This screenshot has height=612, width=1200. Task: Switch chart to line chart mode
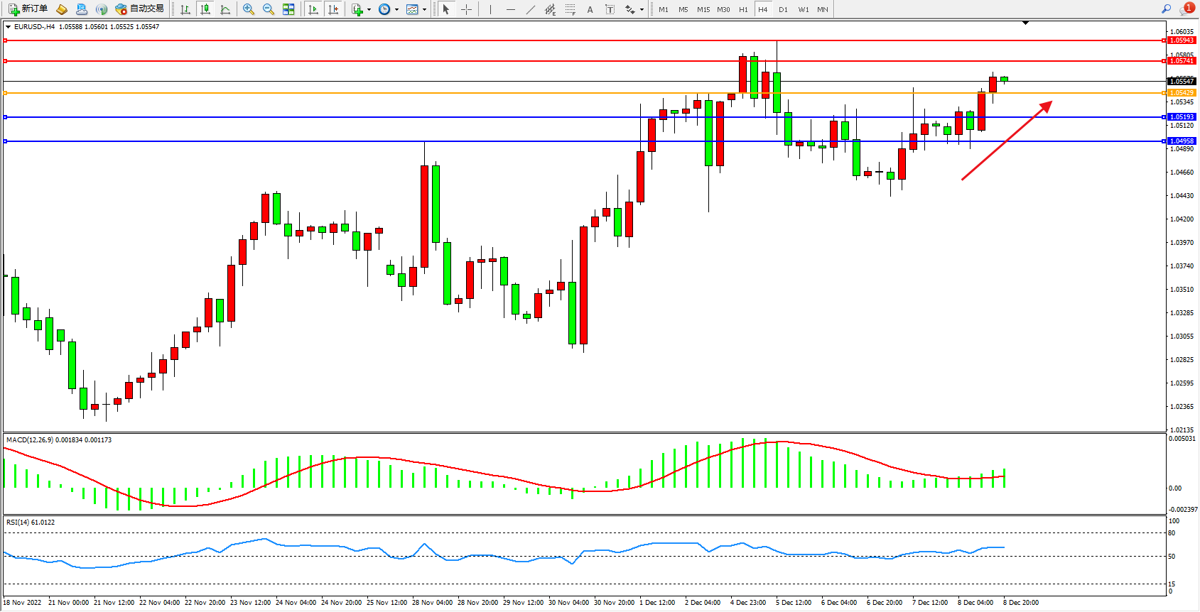coord(225,9)
